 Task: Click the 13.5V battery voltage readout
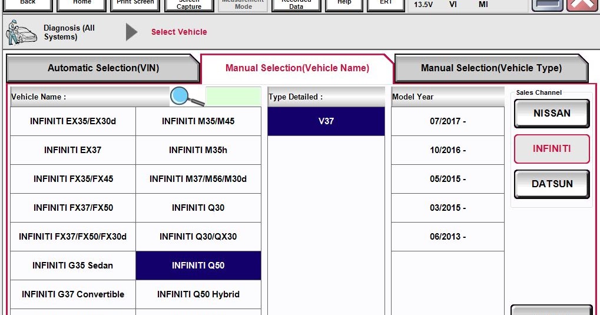(x=423, y=5)
